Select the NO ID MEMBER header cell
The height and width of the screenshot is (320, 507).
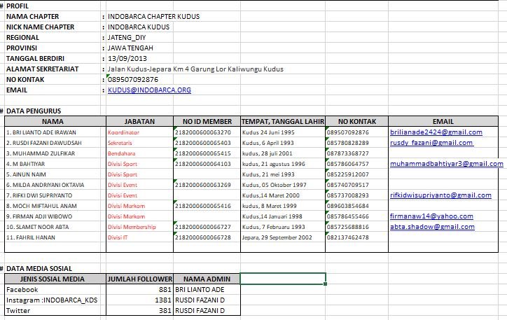[207, 121]
